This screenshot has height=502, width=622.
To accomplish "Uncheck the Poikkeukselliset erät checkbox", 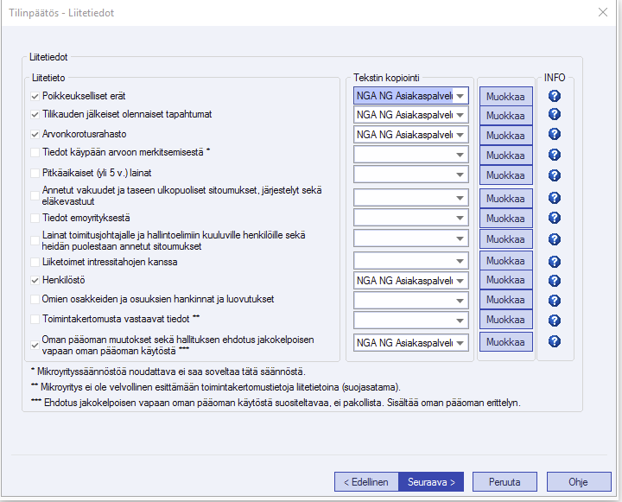I will (x=35, y=96).
